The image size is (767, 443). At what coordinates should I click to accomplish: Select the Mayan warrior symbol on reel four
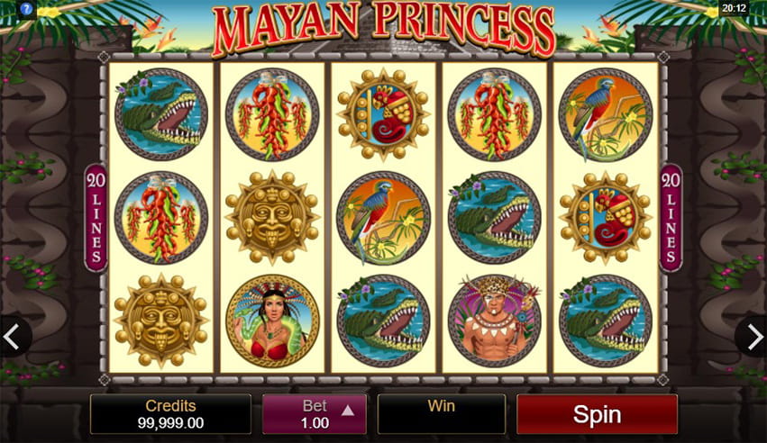pyautogui.click(x=495, y=321)
